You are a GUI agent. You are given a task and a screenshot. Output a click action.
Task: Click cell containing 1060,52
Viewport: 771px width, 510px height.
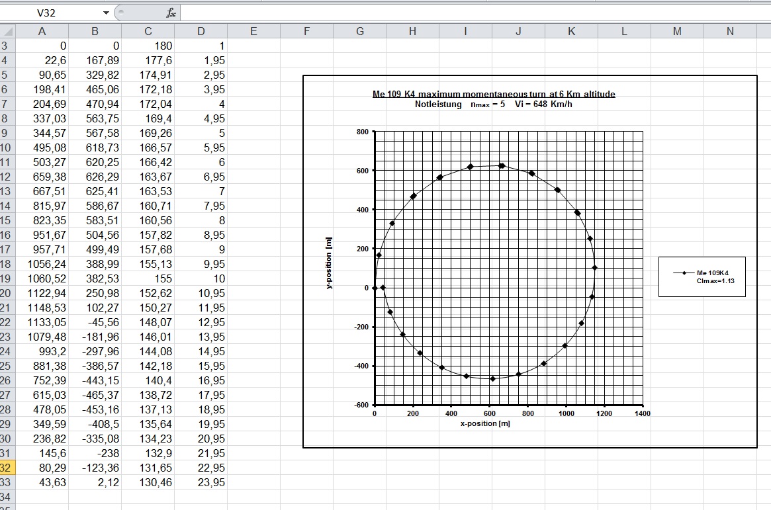(42, 278)
